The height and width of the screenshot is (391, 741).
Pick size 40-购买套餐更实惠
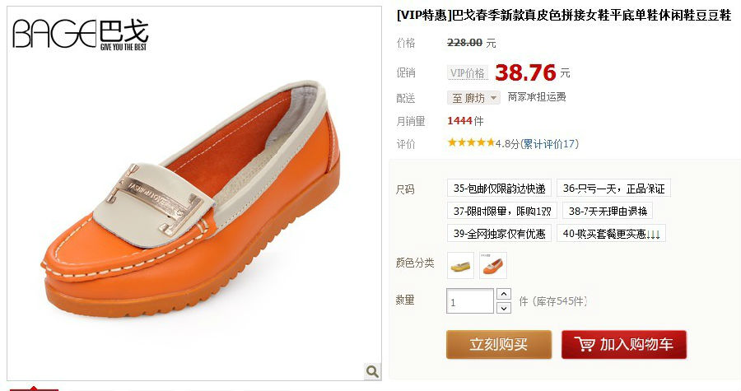pyautogui.click(x=611, y=233)
